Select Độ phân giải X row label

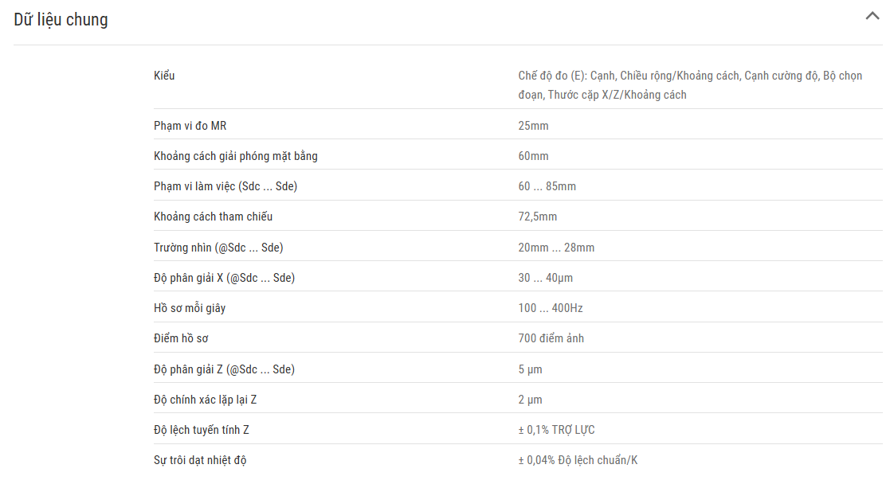tap(225, 278)
